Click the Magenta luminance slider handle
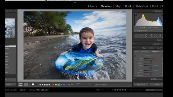Screen dimensions: 173x97 (x=151, y=75)
